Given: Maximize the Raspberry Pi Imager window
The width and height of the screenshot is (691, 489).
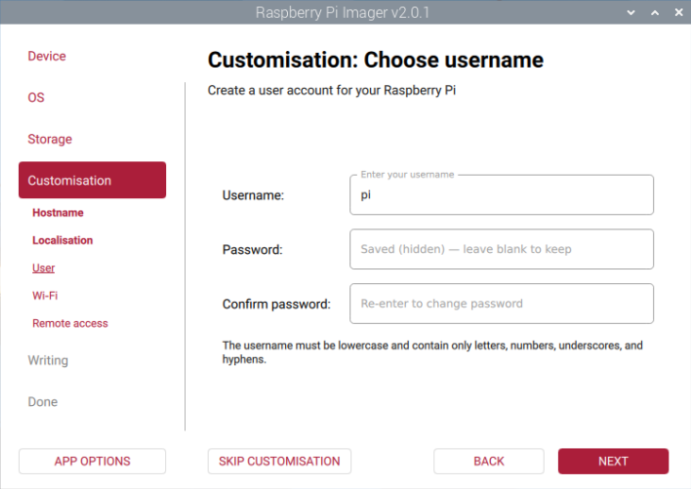Looking at the screenshot, I should tap(654, 13).
